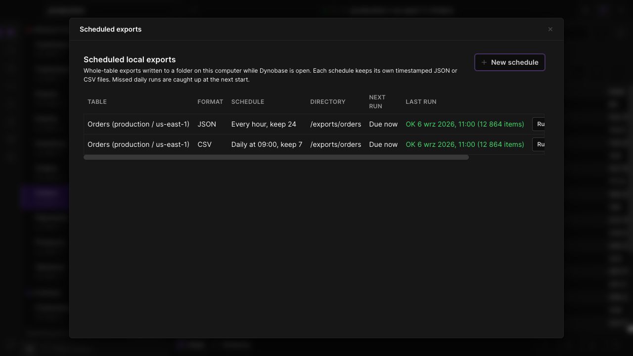Screen dimensions: 633x356
Task: Click the "Every hour, keep 24" schedule cell
Action: point(264,124)
